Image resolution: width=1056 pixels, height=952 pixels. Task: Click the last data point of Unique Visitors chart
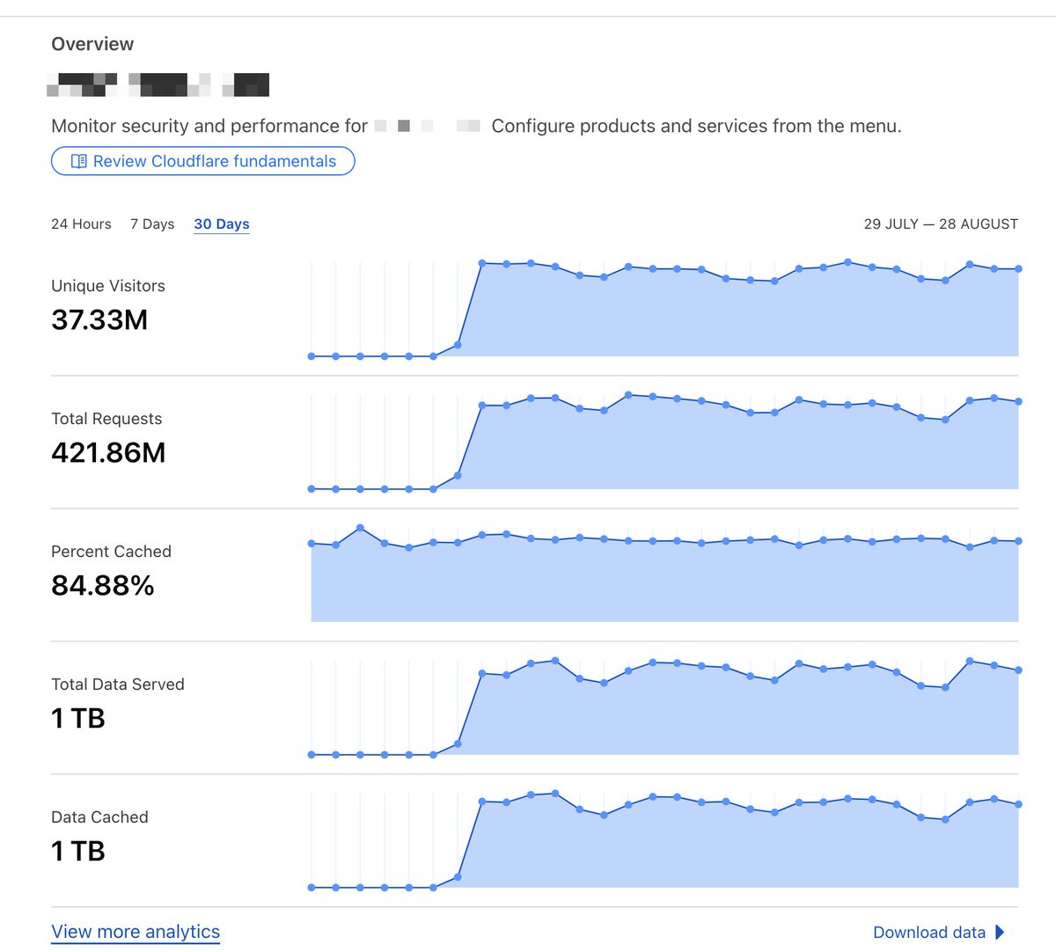(1018, 269)
